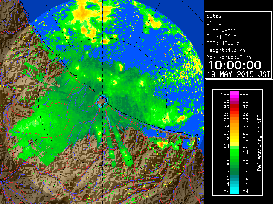
Task: Click the '>38' legend label
Action: pyautogui.click(x=225, y=95)
